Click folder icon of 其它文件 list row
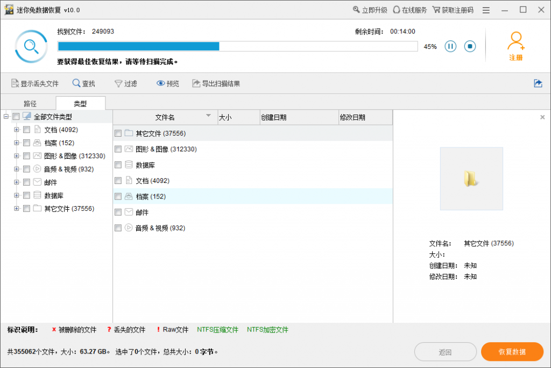 (129, 133)
